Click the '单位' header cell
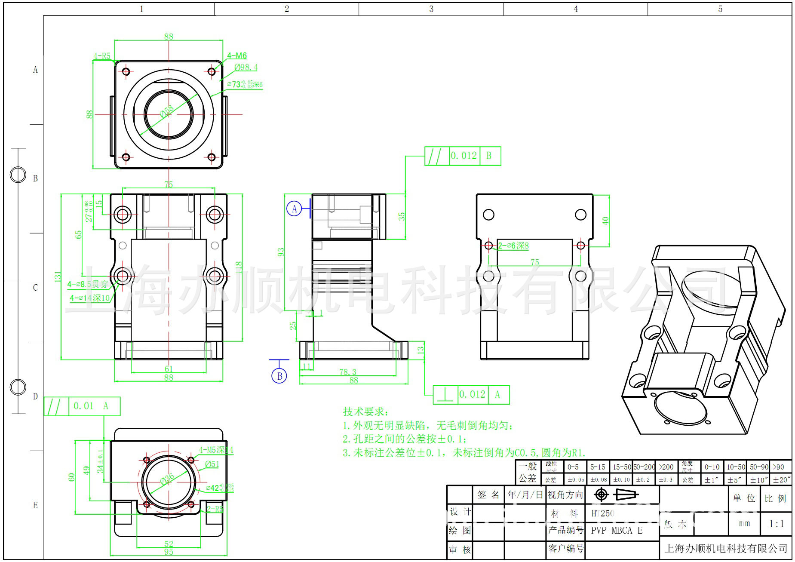795x562 pixels. pos(744,498)
